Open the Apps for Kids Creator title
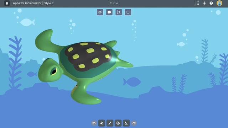Screen dimensions: 228x128 pyautogui.click(x=27, y=3)
